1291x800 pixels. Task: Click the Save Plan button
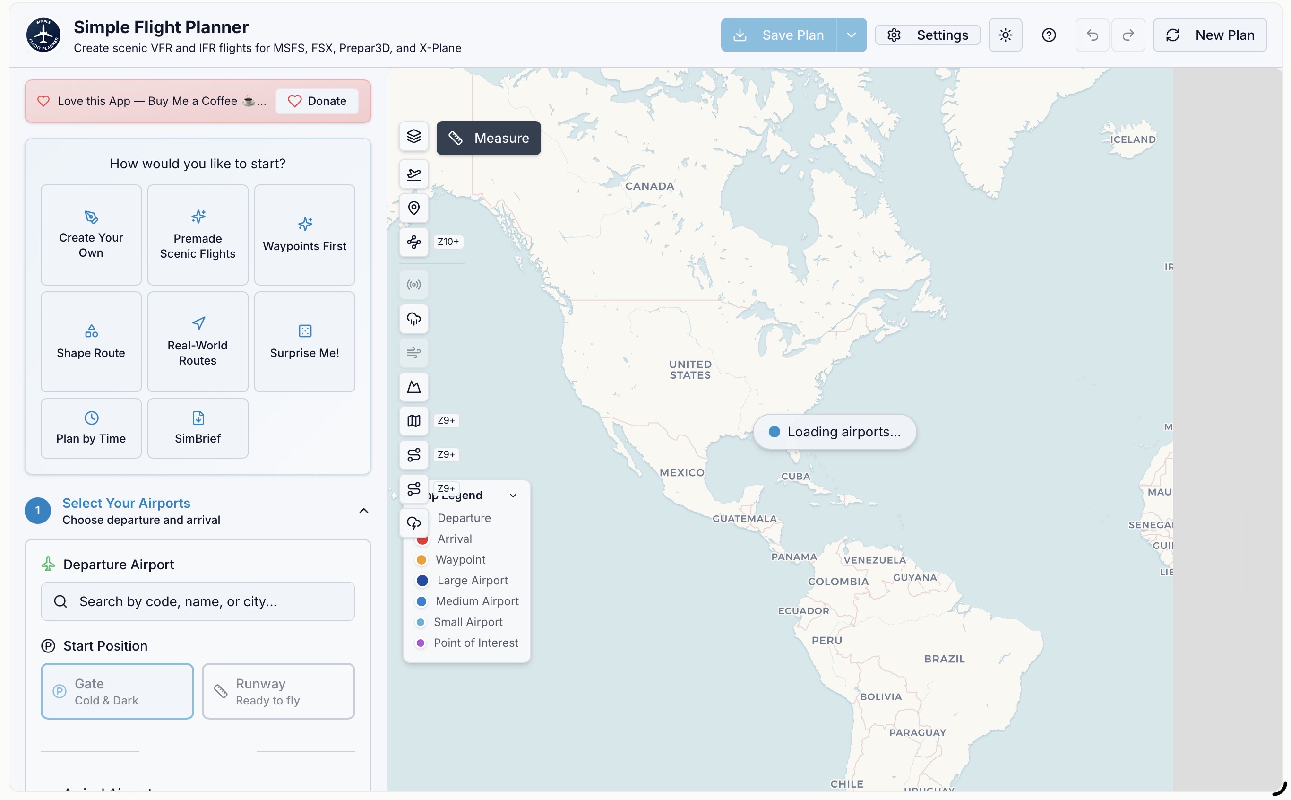[779, 35]
